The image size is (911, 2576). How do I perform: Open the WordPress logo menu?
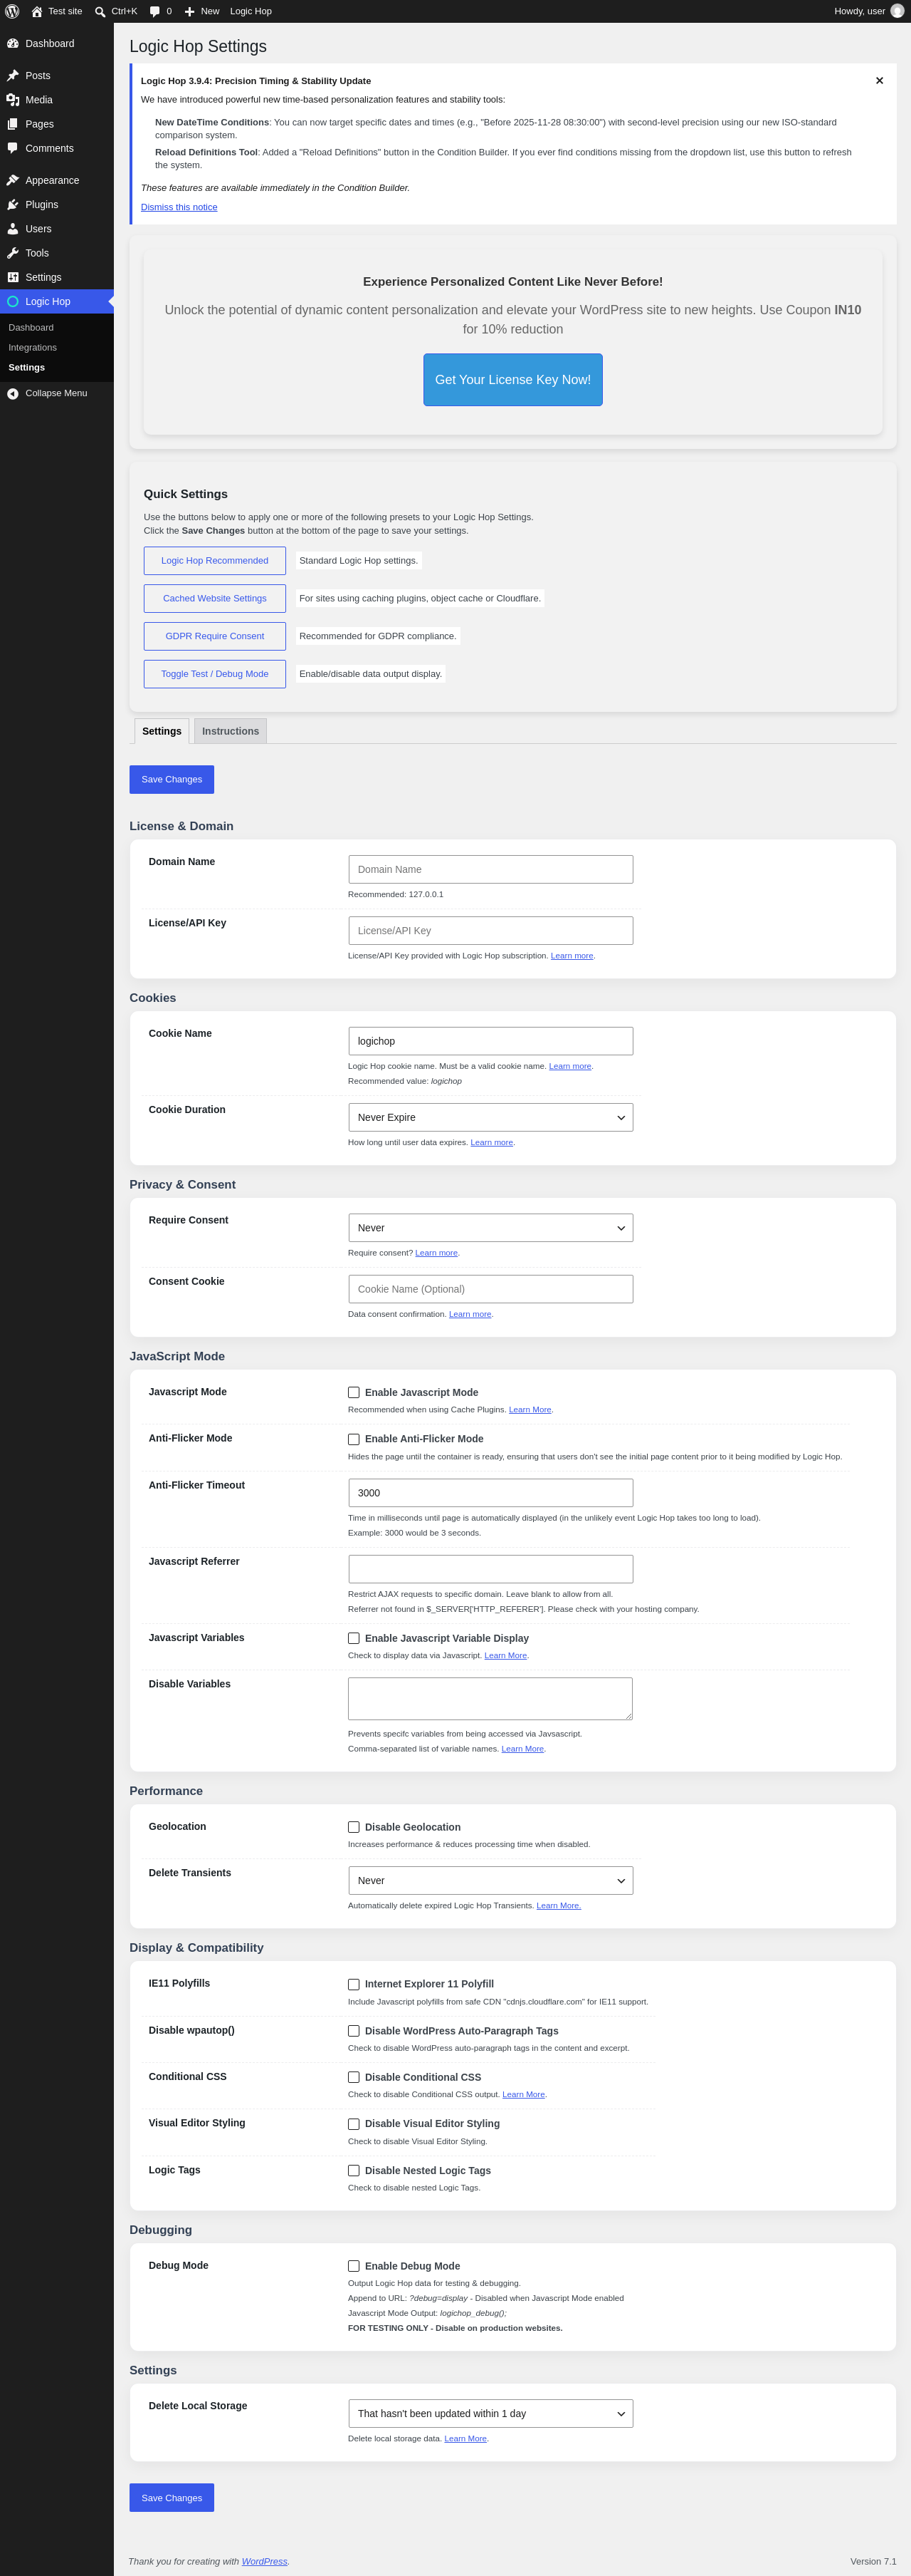pos(12,11)
